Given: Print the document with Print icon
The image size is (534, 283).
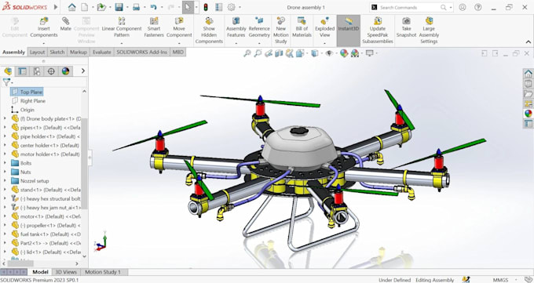Looking at the screenshot, I should click(x=136, y=7).
